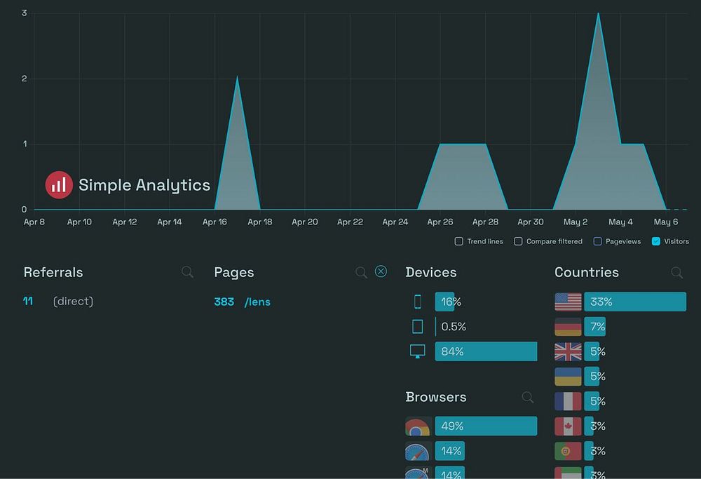
Task: Open the /lens page link
Action: click(x=257, y=302)
